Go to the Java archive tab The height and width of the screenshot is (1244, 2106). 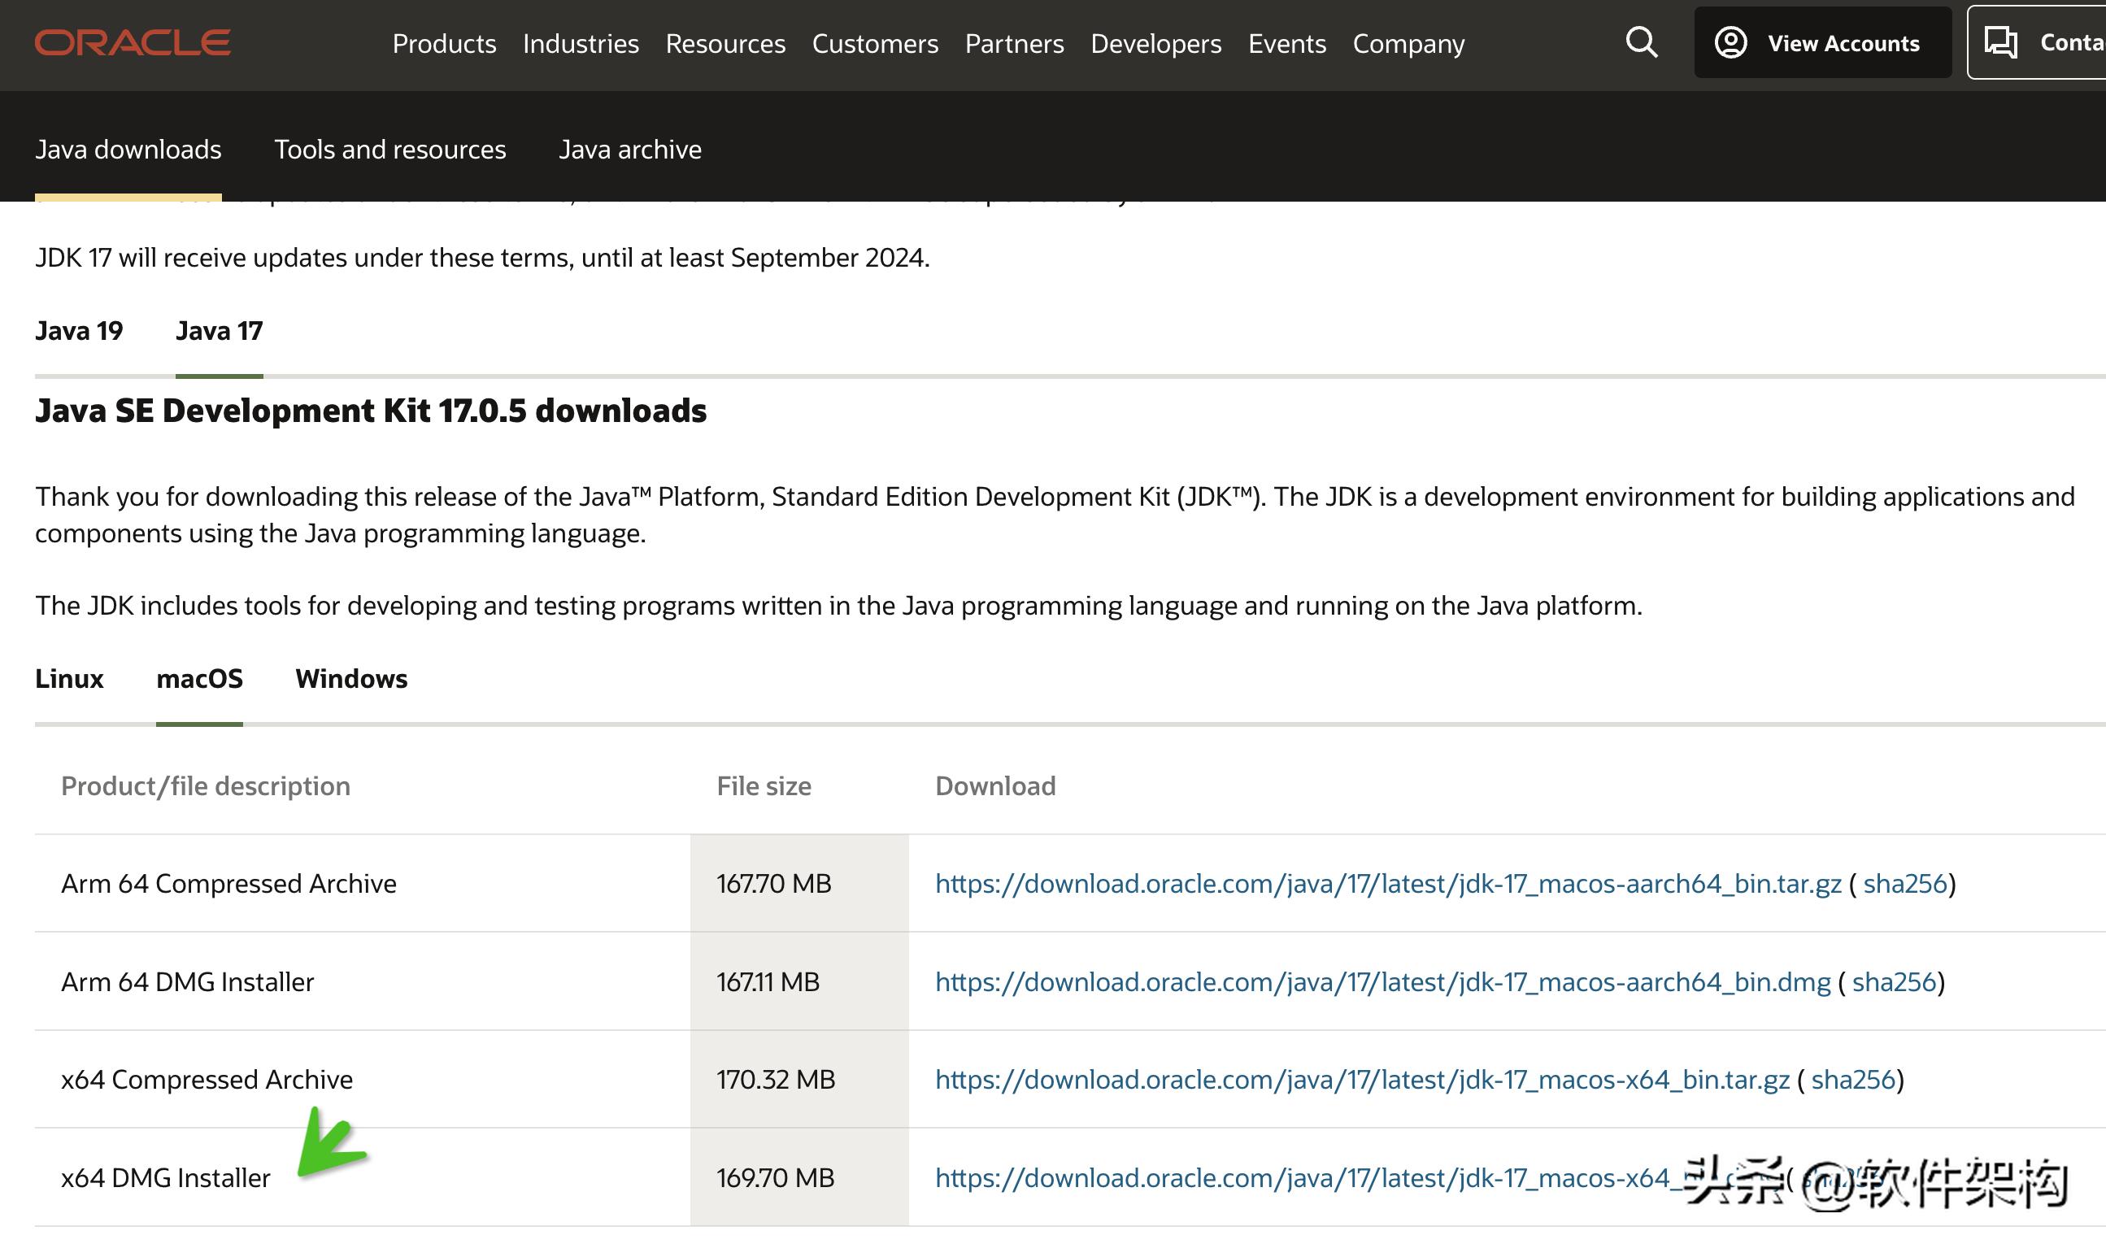[629, 150]
